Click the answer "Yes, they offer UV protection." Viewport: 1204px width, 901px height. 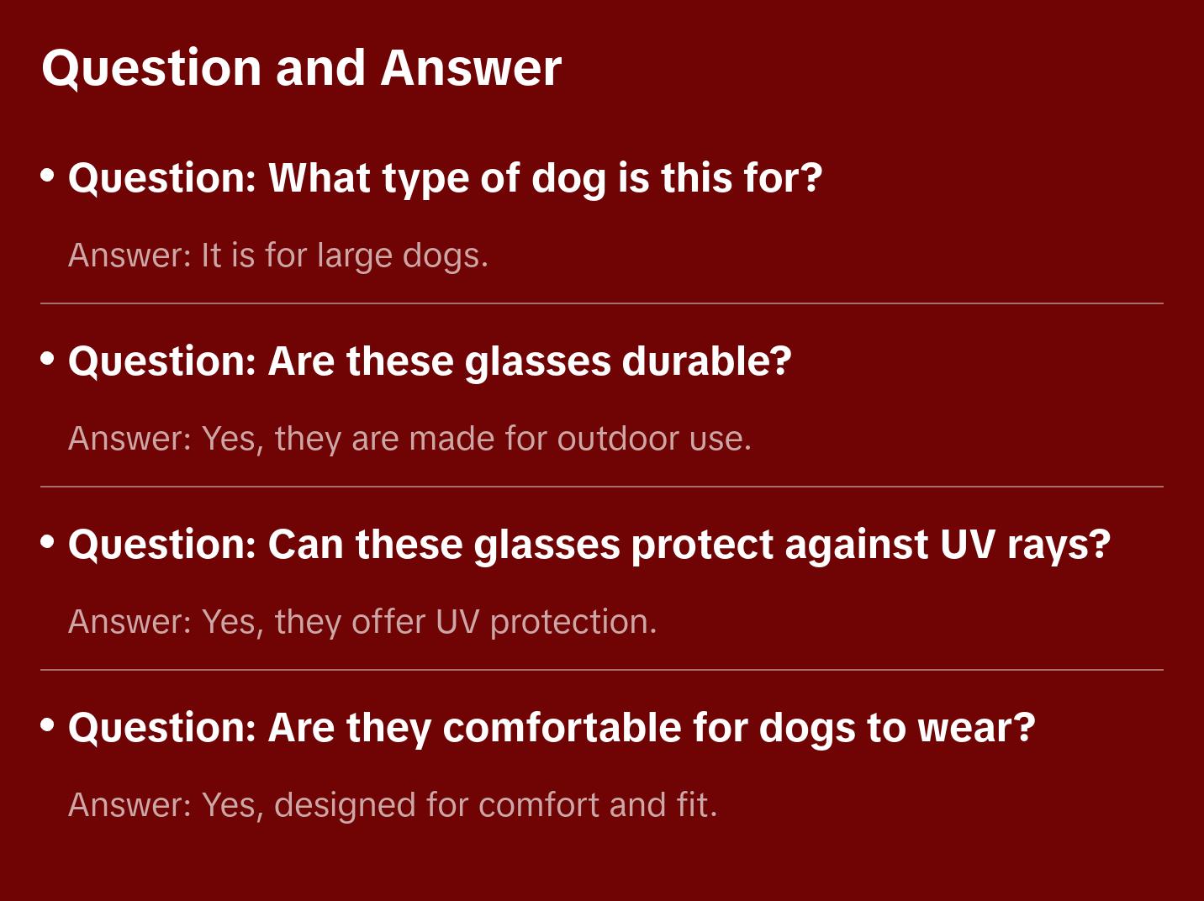[x=362, y=622]
